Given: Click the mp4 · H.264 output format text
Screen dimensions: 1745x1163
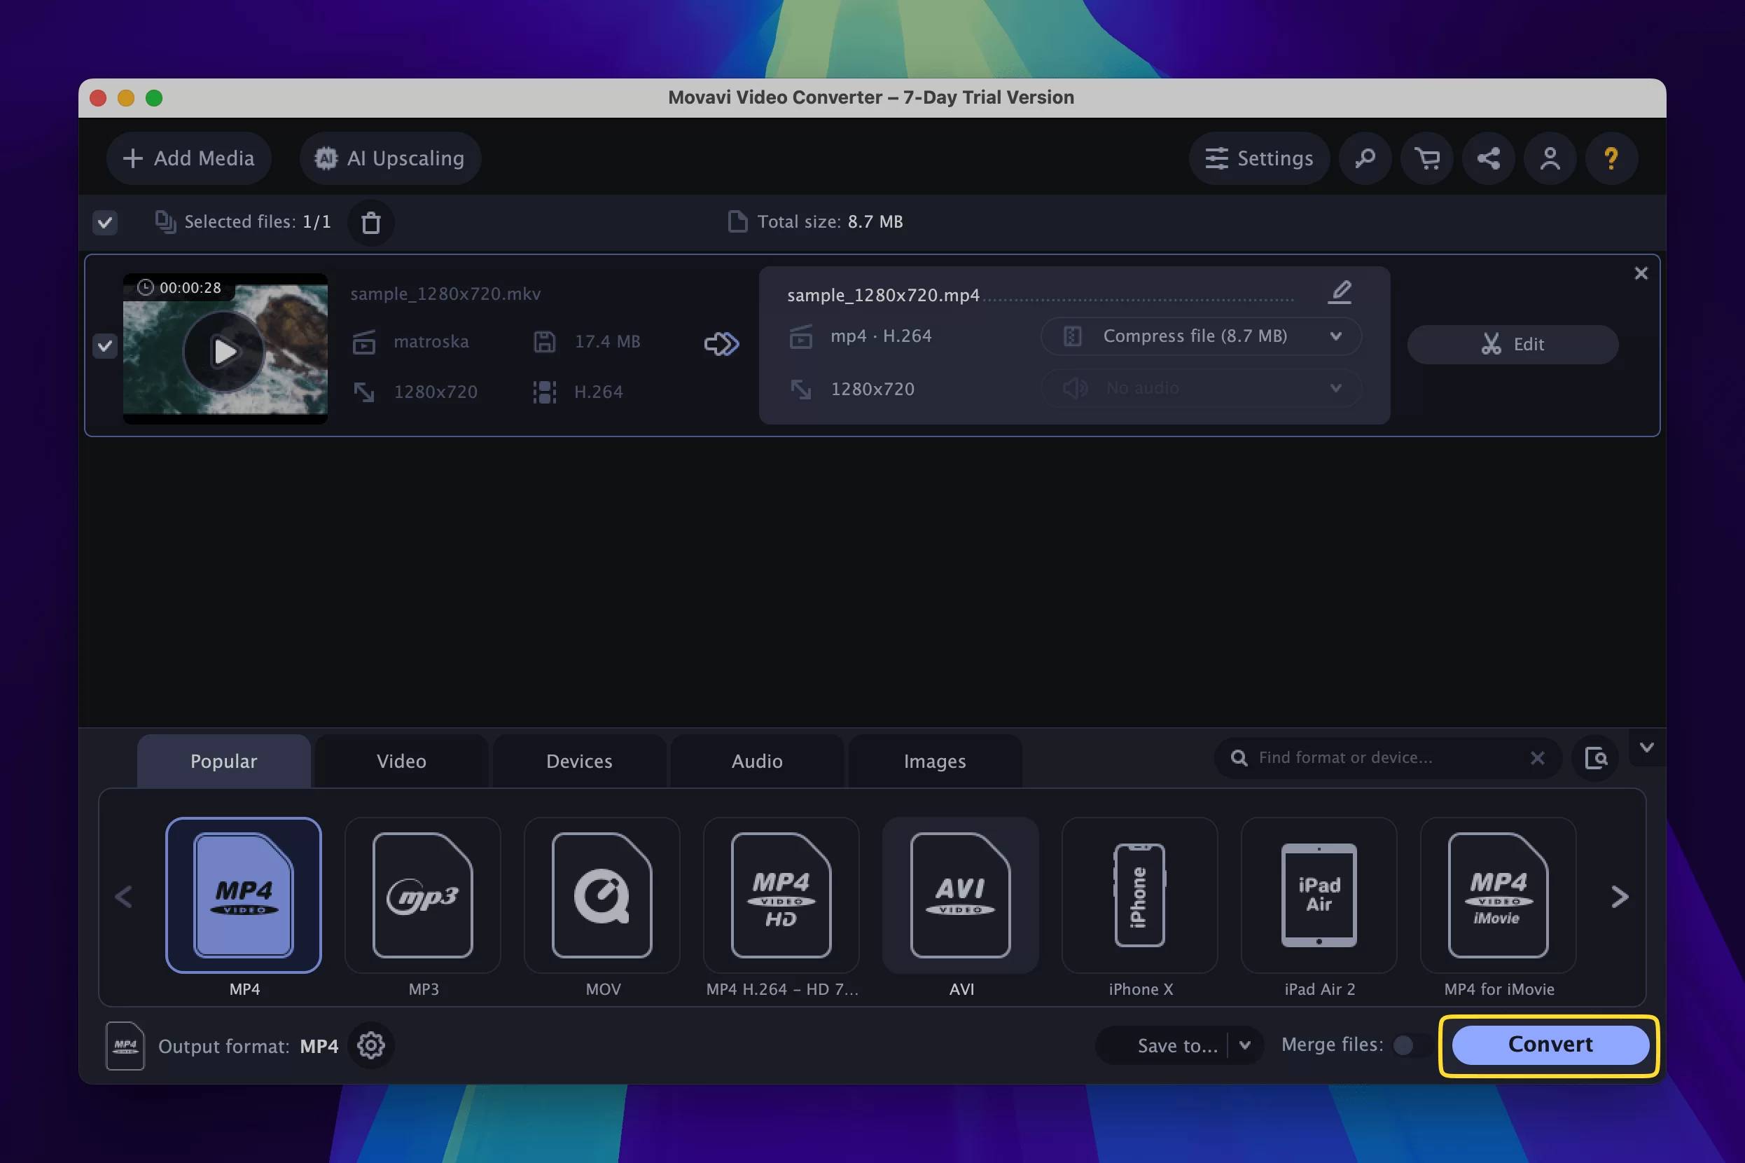Looking at the screenshot, I should coord(881,336).
